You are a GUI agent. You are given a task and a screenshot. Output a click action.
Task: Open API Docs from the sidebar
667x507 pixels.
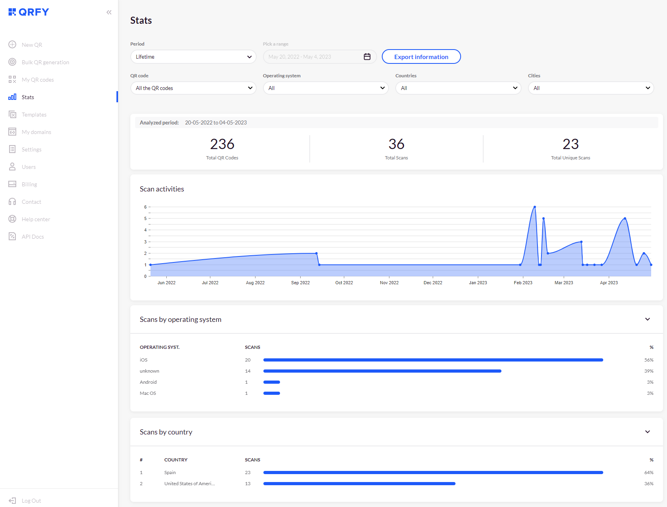click(x=12, y=236)
